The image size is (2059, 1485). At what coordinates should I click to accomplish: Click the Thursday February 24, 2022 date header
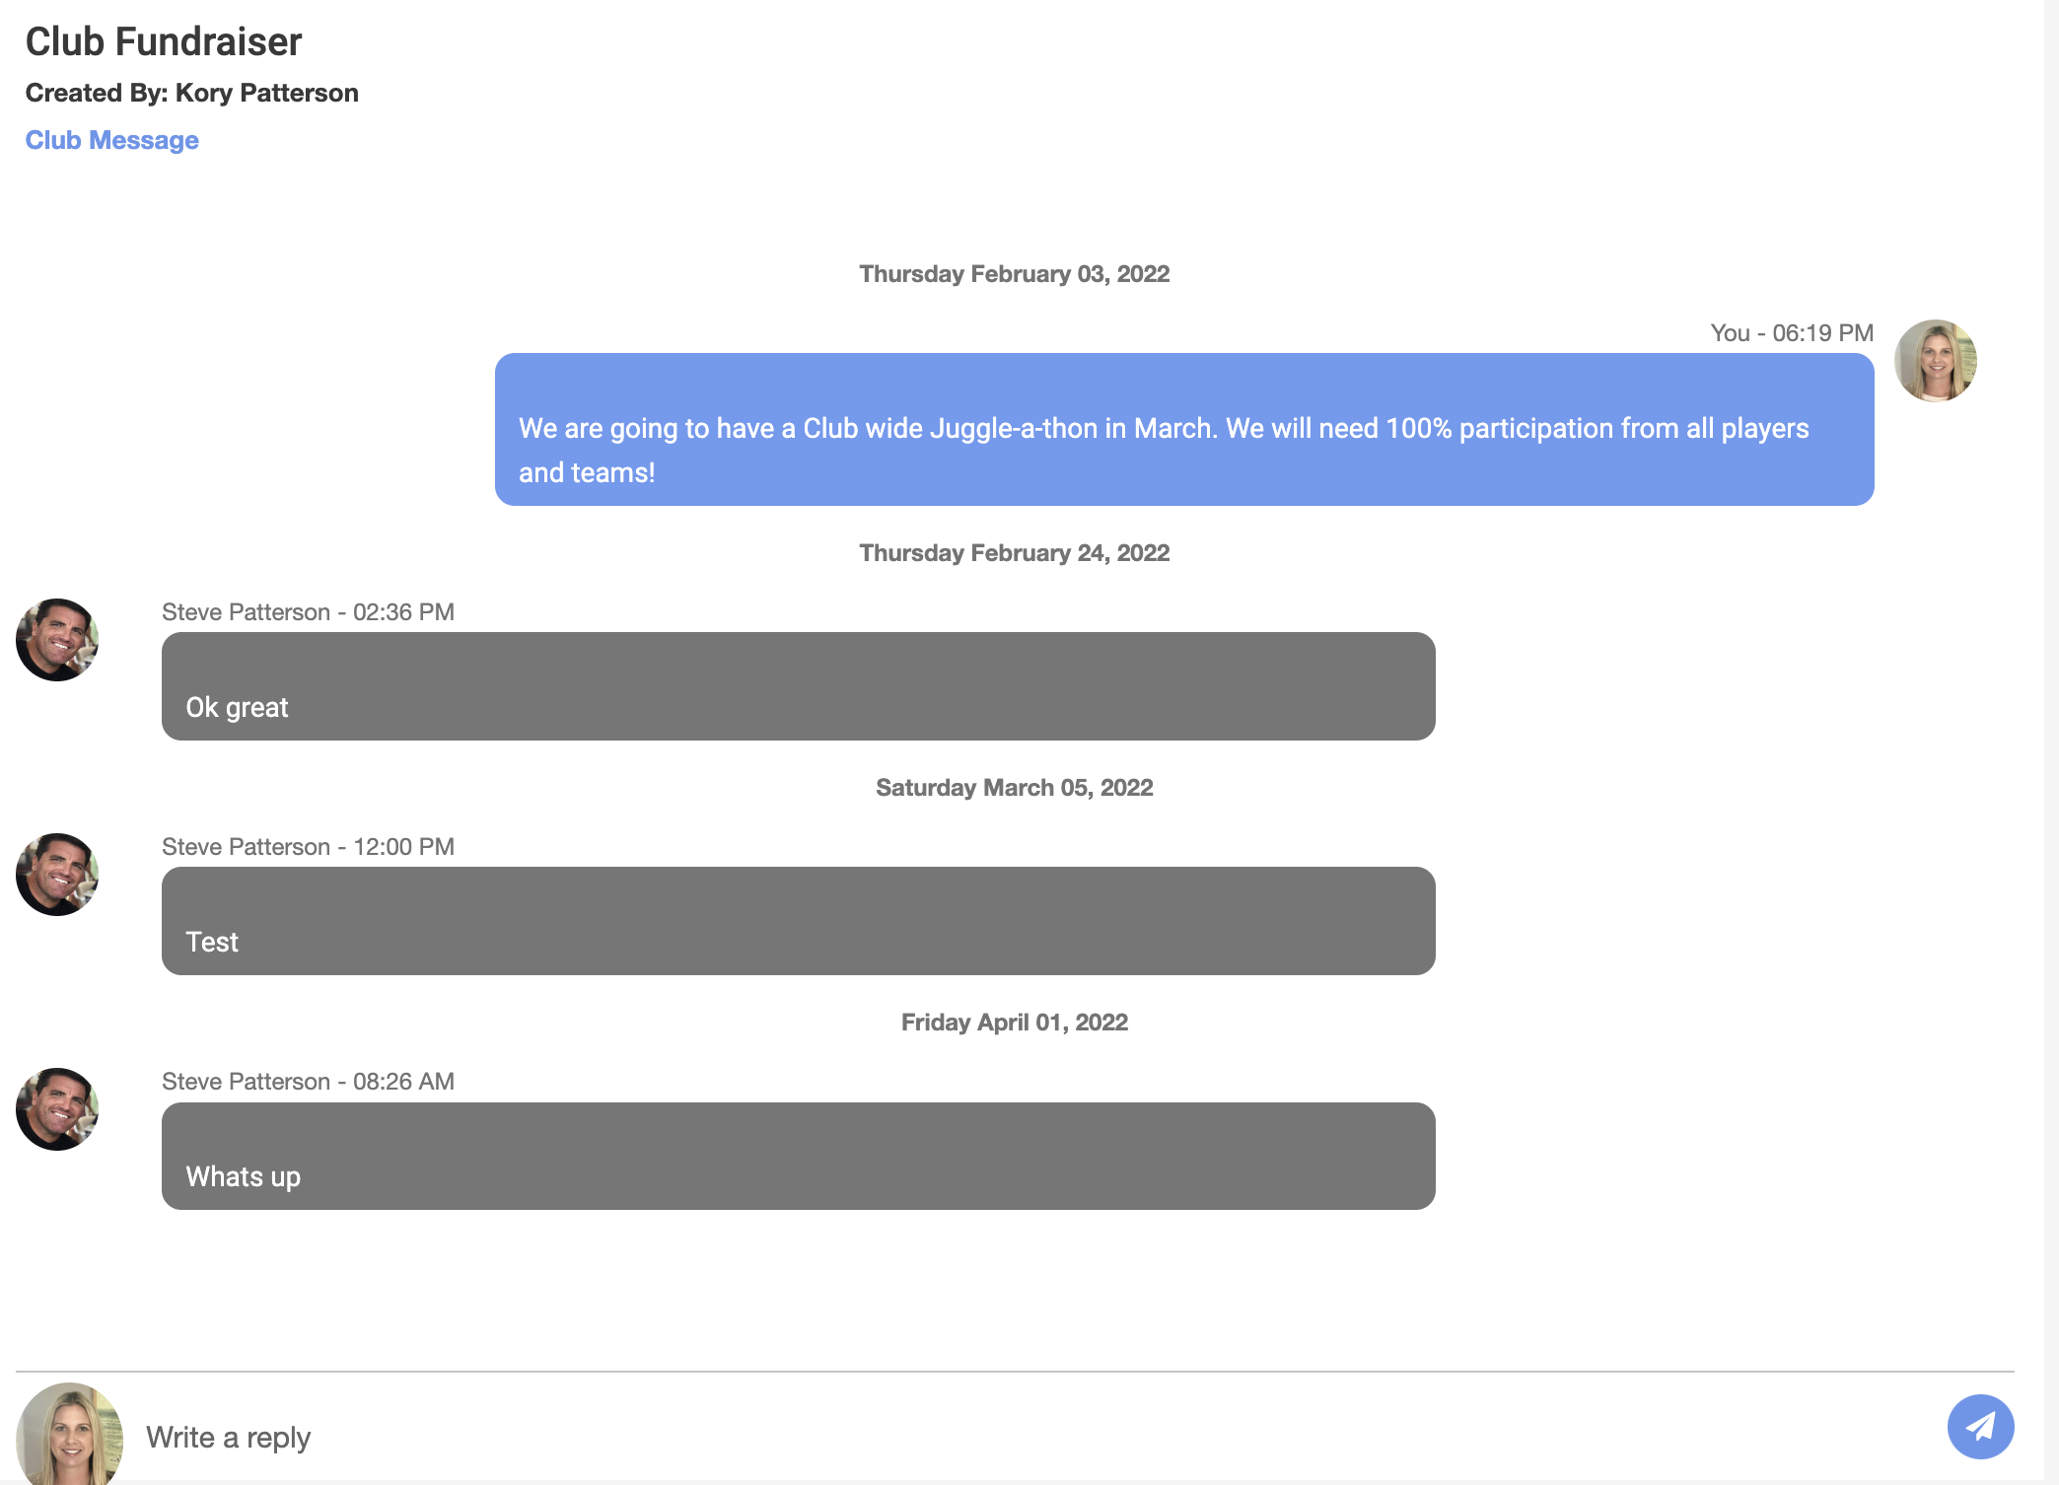[x=1014, y=553]
